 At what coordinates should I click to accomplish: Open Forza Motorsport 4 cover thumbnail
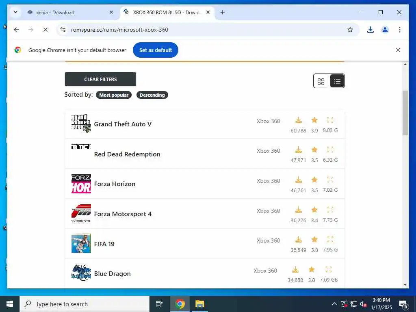click(x=81, y=213)
